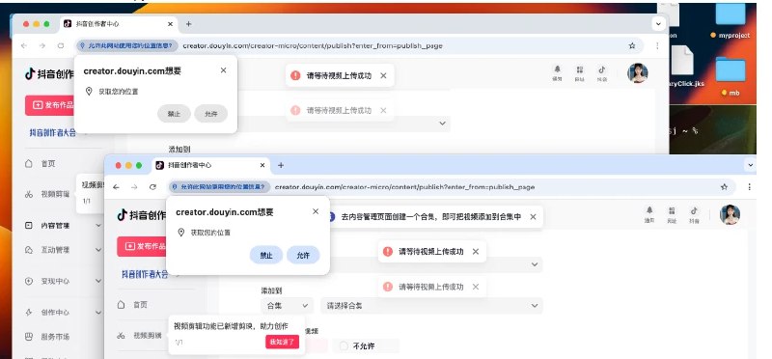772x359 pixels.
Task: Click 我知道了 button in video editing tip
Action: (282, 342)
